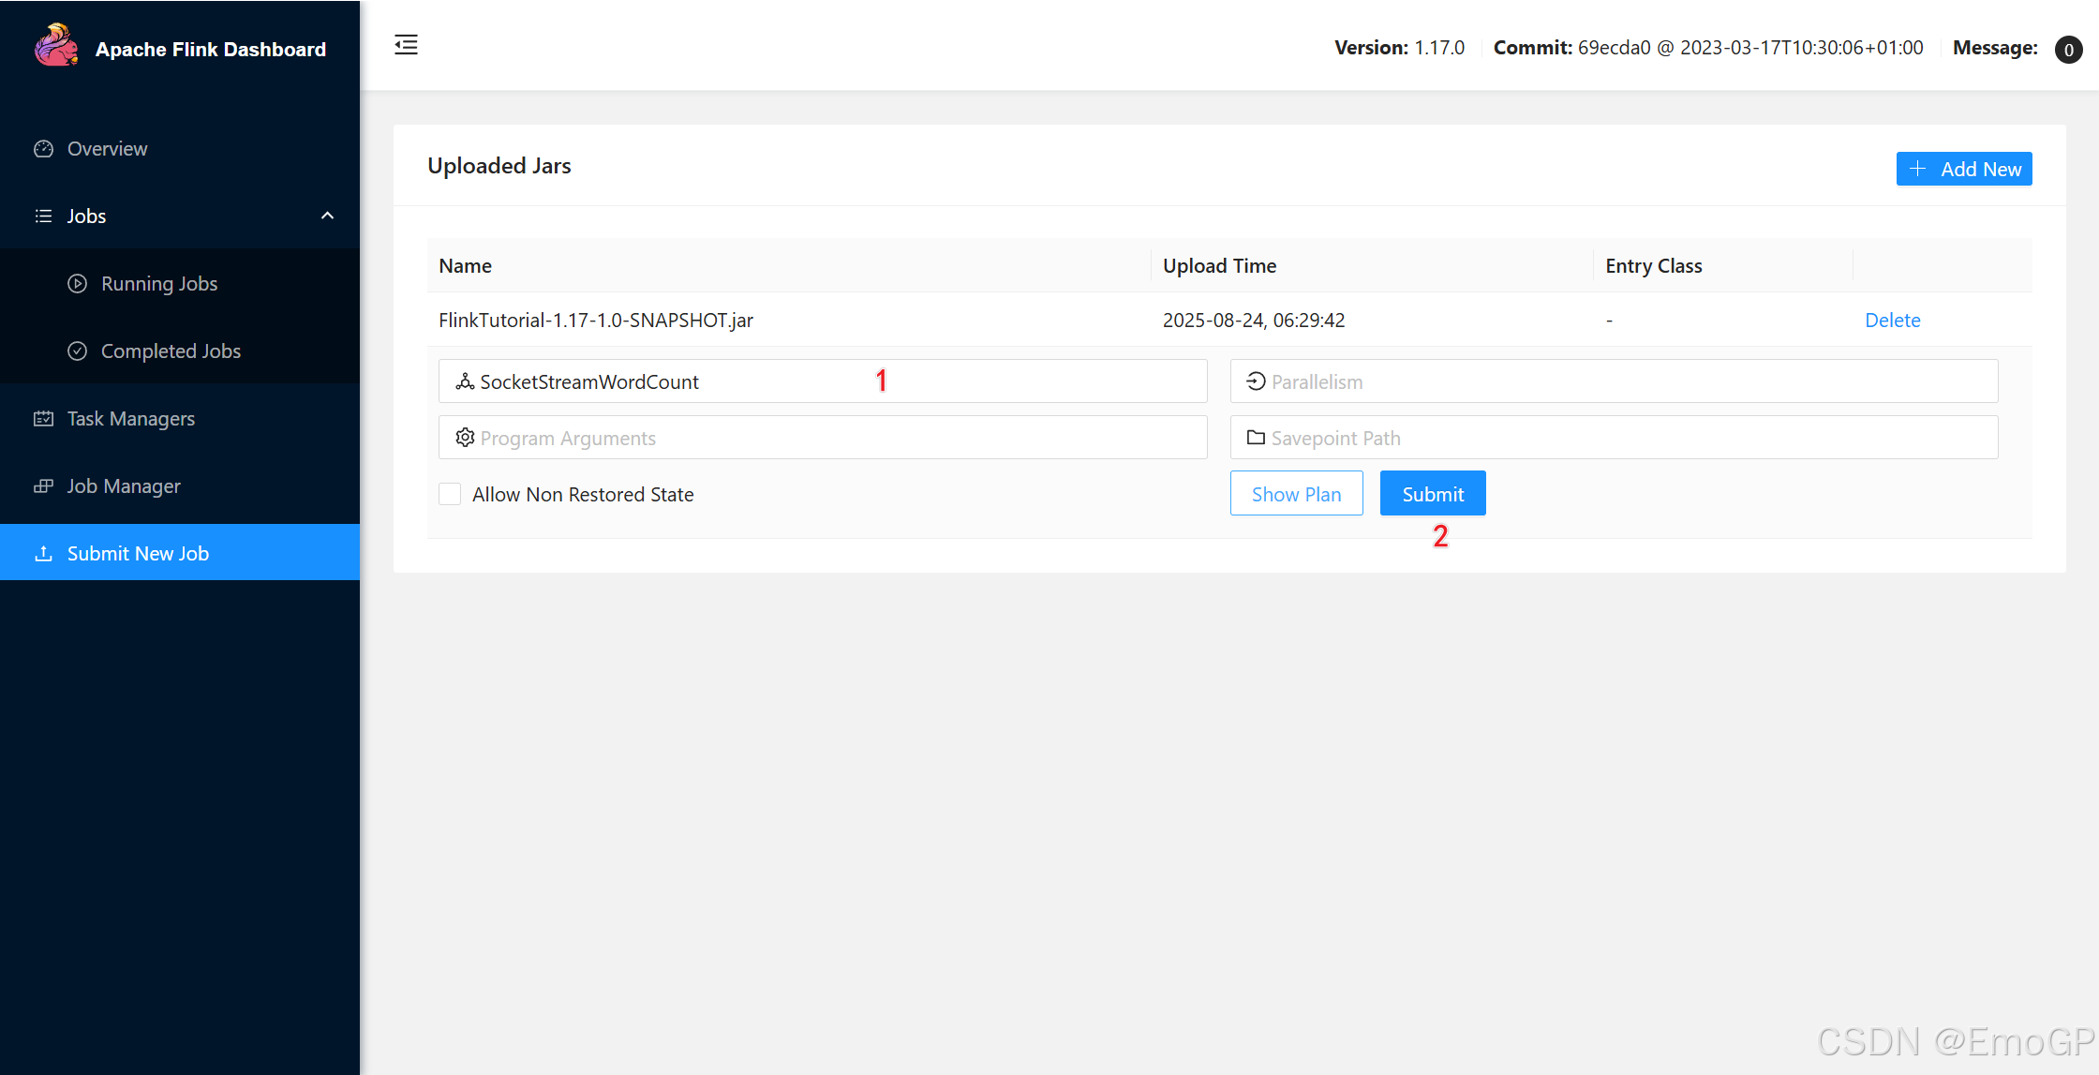Screen dimensions: 2099x1075
Task: Go to Running Jobs
Action: (x=180, y=284)
